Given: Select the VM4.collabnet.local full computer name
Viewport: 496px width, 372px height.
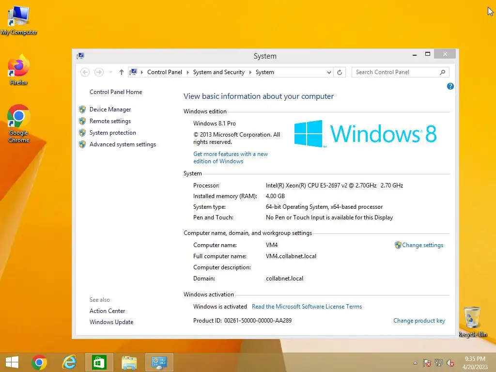Looking at the screenshot, I should pyautogui.click(x=291, y=256).
